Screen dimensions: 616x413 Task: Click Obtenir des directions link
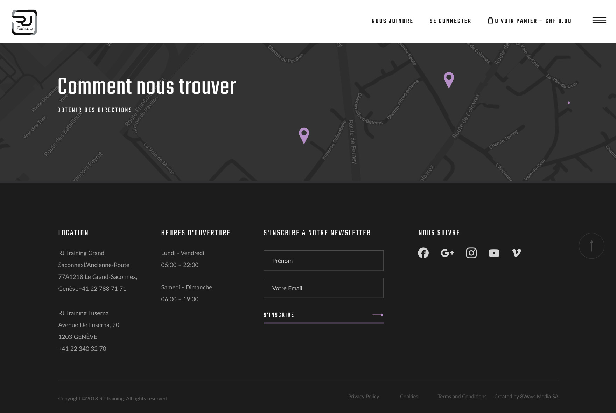point(95,110)
